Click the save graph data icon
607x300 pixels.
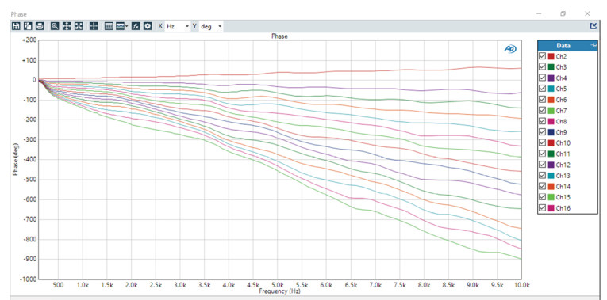(16, 26)
